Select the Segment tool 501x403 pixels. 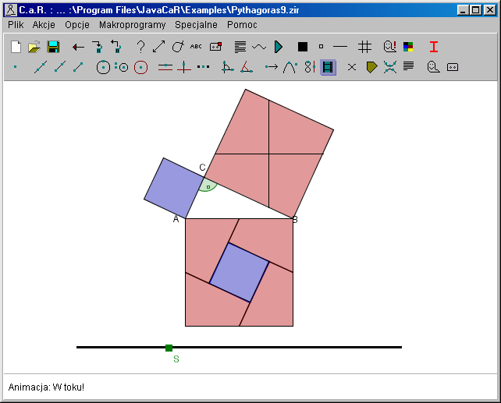pos(78,67)
